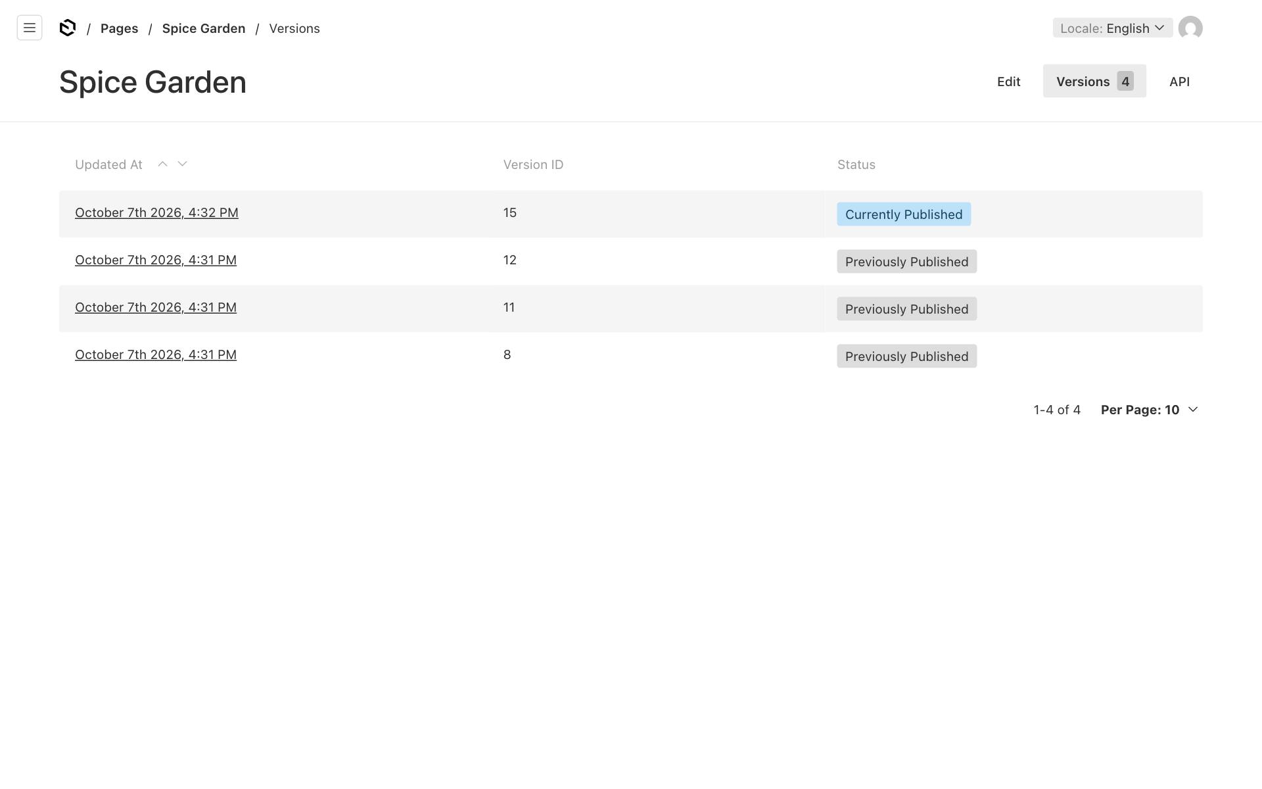
Task: Select the Versions tab
Action: click(1094, 82)
